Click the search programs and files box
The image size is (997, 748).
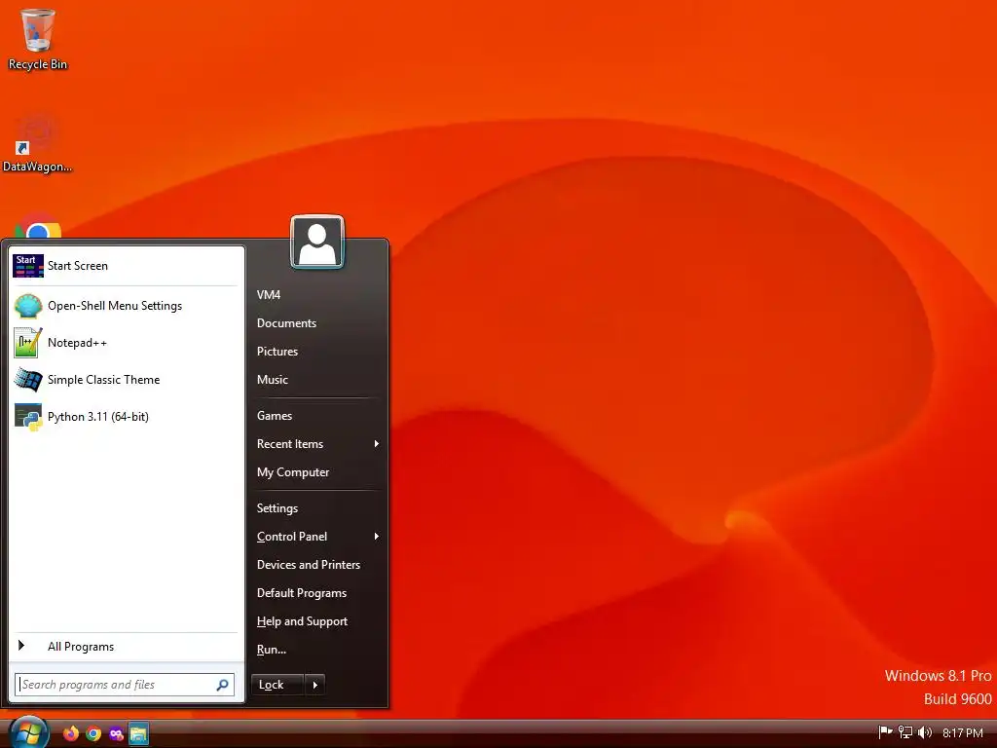tap(125, 685)
